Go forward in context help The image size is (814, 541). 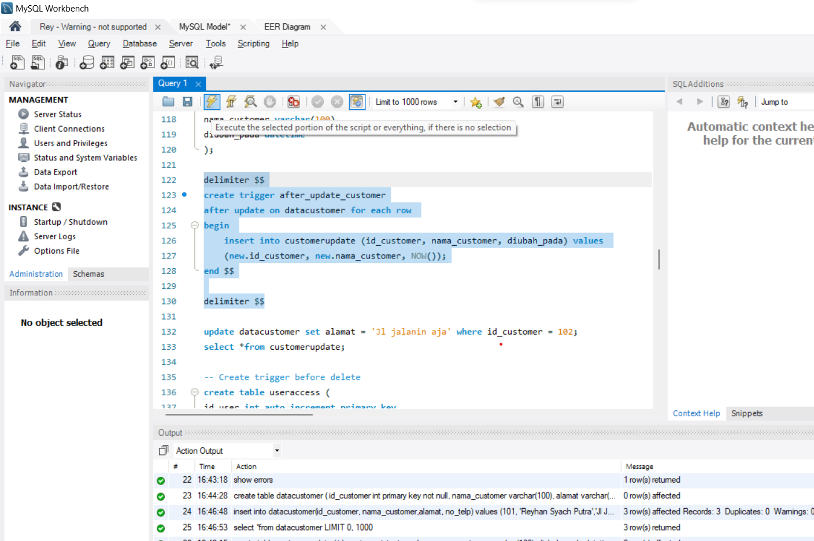pos(700,102)
